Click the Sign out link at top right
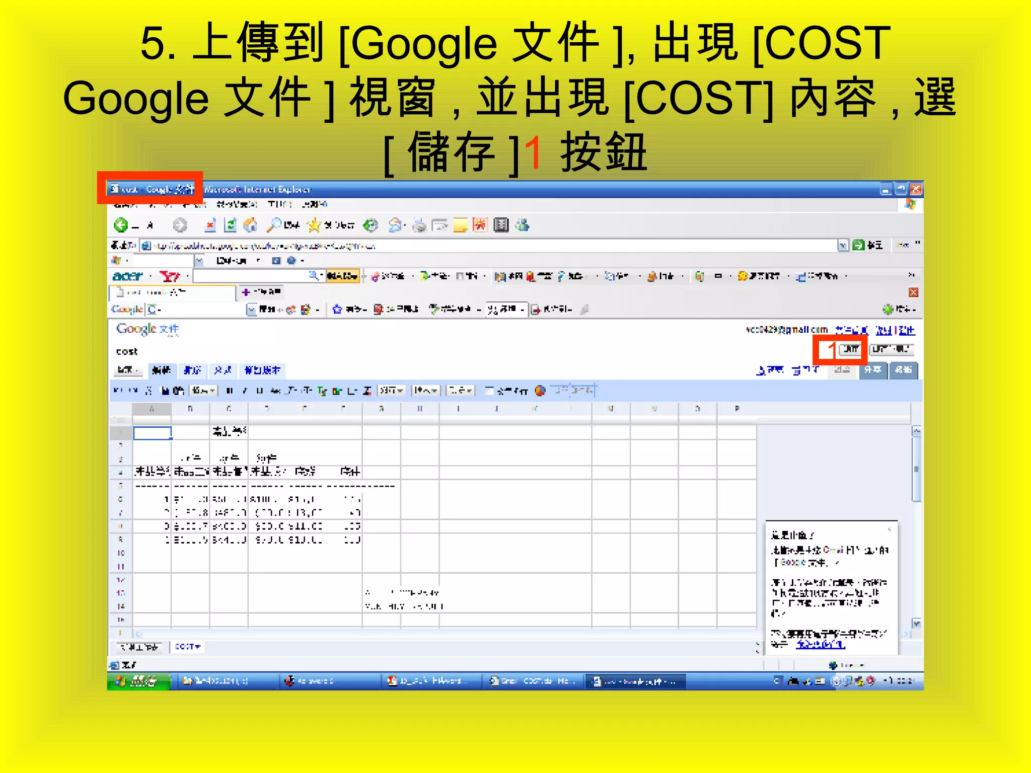This screenshot has width=1031, height=773. coord(907,331)
